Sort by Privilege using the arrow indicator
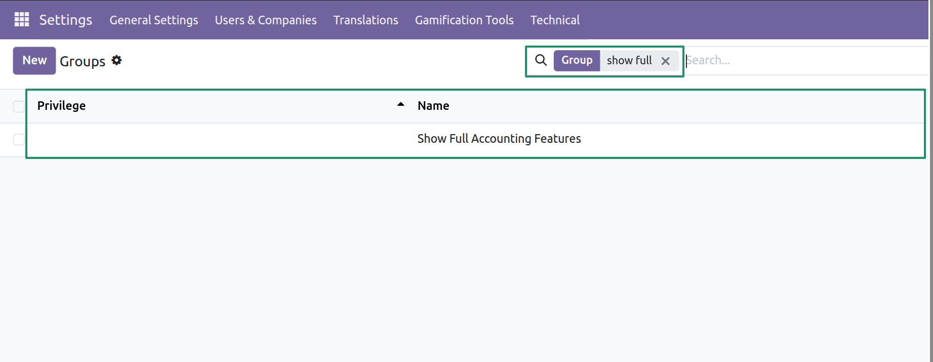 coord(400,105)
